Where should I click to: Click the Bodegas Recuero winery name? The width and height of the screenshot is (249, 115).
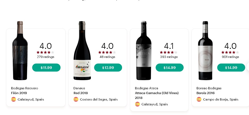(25, 88)
